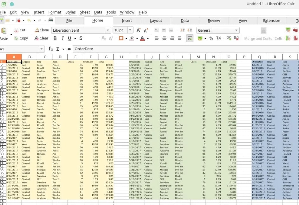Switch to the Insert ribbon tab
Screen dimensions: 299x205
pyautogui.click(x=127, y=21)
